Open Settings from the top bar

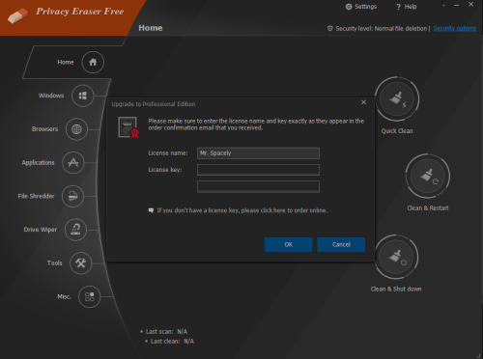tap(361, 7)
